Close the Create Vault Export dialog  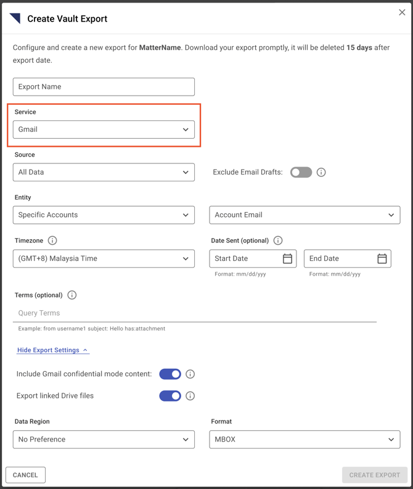click(402, 12)
